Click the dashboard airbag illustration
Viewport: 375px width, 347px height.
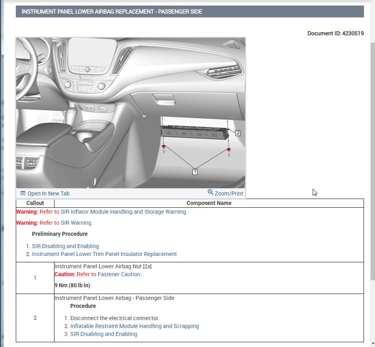(131, 113)
